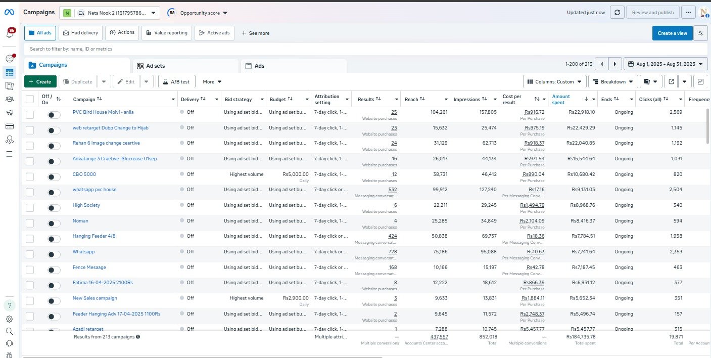Tick the select-all campaigns checkbox
This screenshot has width=711, height=358.
coord(30,99)
